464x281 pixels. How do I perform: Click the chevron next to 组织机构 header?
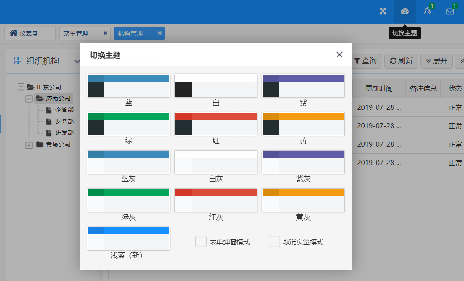coord(77,61)
